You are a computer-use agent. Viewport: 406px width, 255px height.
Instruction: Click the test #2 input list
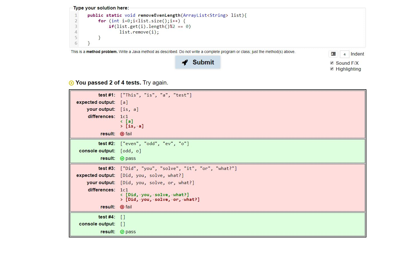point(154,144)
